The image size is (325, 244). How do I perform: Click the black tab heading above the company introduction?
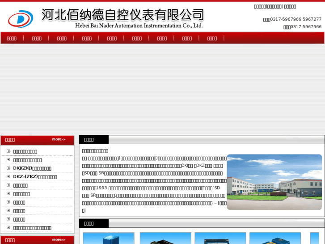click(x=89, y=140)
